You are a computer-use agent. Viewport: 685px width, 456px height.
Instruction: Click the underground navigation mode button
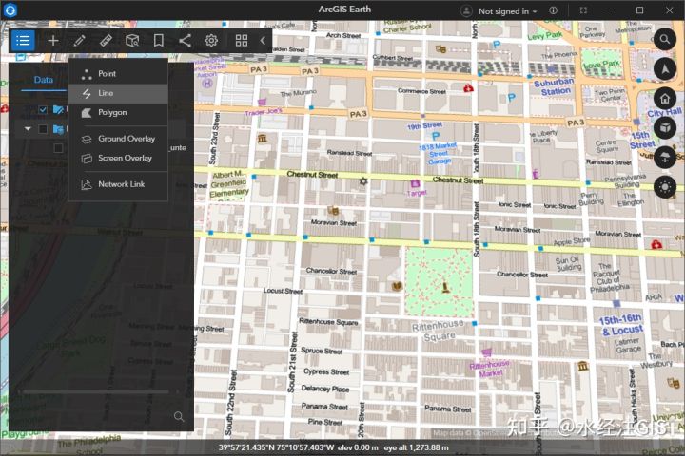[665, 158]
